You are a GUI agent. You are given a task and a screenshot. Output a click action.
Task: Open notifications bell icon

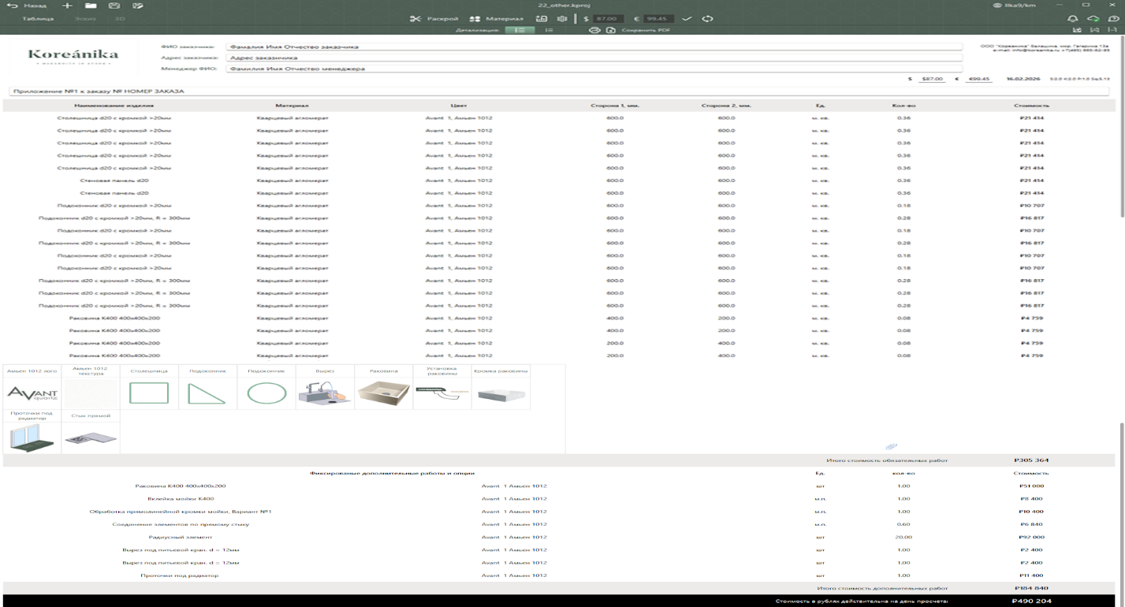(x=1072, y=18)
